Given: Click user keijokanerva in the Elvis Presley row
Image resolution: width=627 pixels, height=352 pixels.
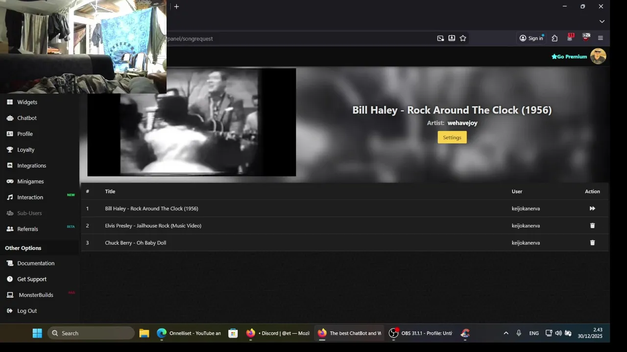Looking at the screenshot, I should click(526, 226).
